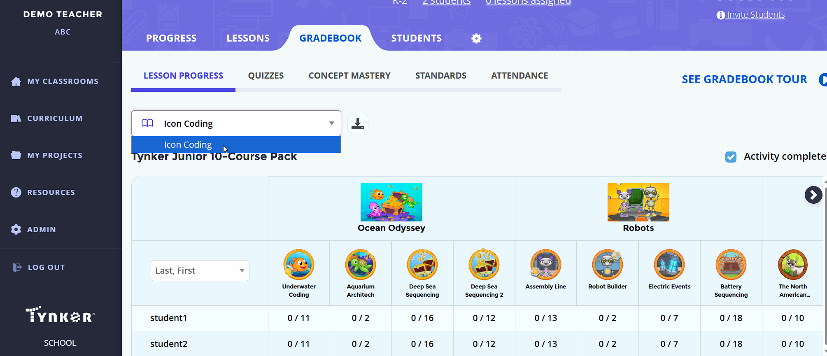Viewport: 827px width, 356px height.
Task: Open classroom settings gear icon
Action: 476,38
